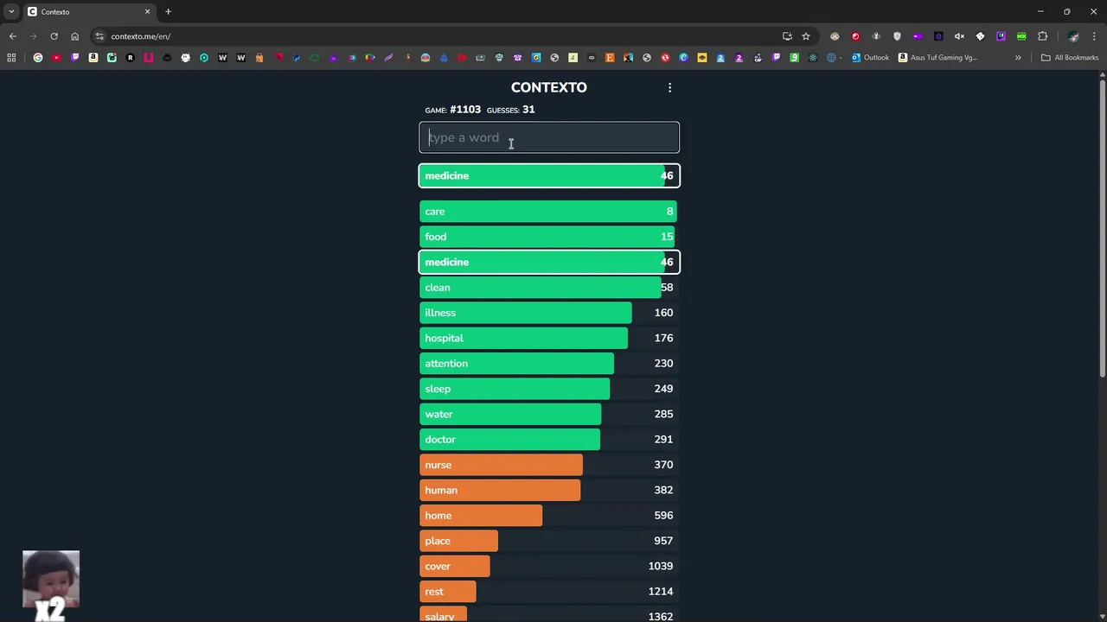
Task: Open the Contexto three-dot game menu
Action: (669, 87)
